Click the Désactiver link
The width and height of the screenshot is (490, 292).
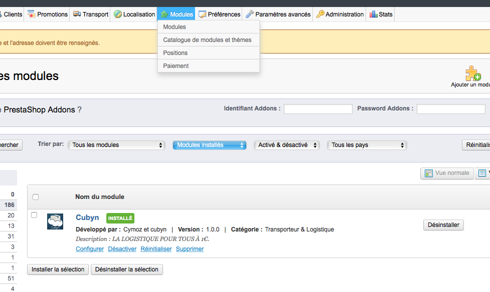[122, 249]
